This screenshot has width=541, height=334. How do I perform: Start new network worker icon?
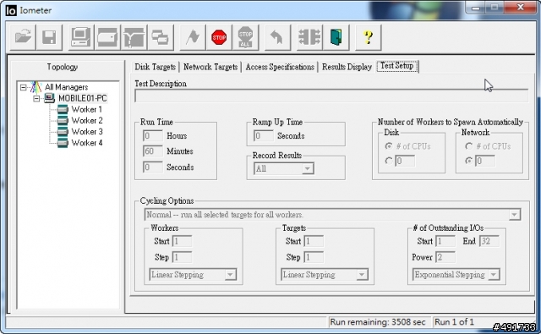coord(134,37)
